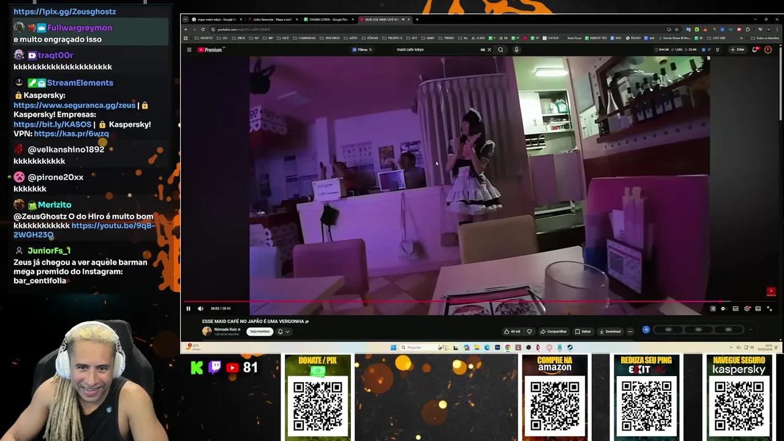Open Merizito's youtu.be chat link
The width and height of the screenshot is (784, 441).
[x=83, y=230]
